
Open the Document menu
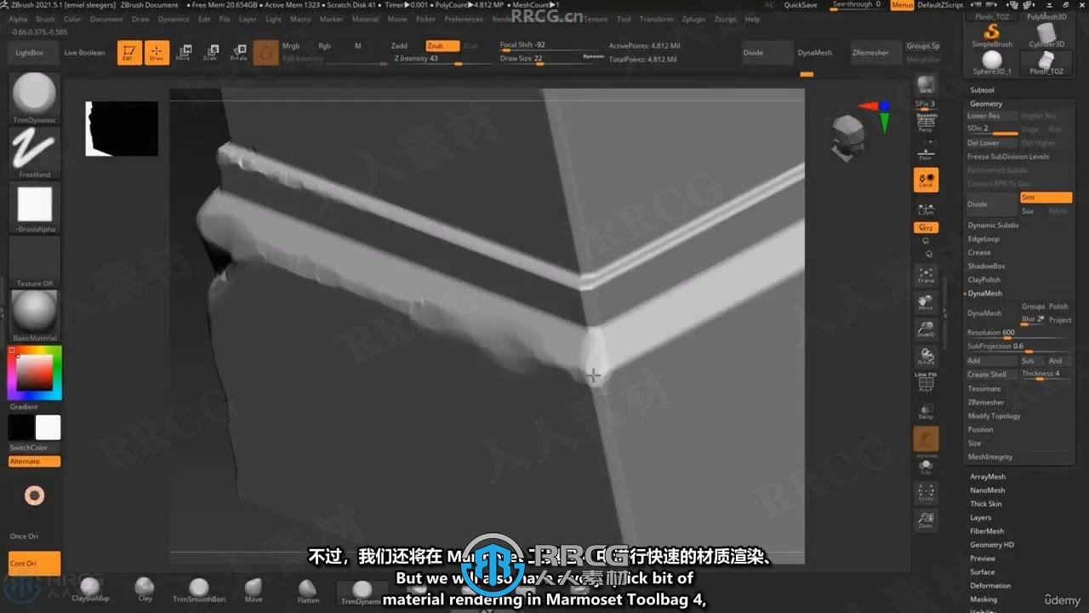106,19
